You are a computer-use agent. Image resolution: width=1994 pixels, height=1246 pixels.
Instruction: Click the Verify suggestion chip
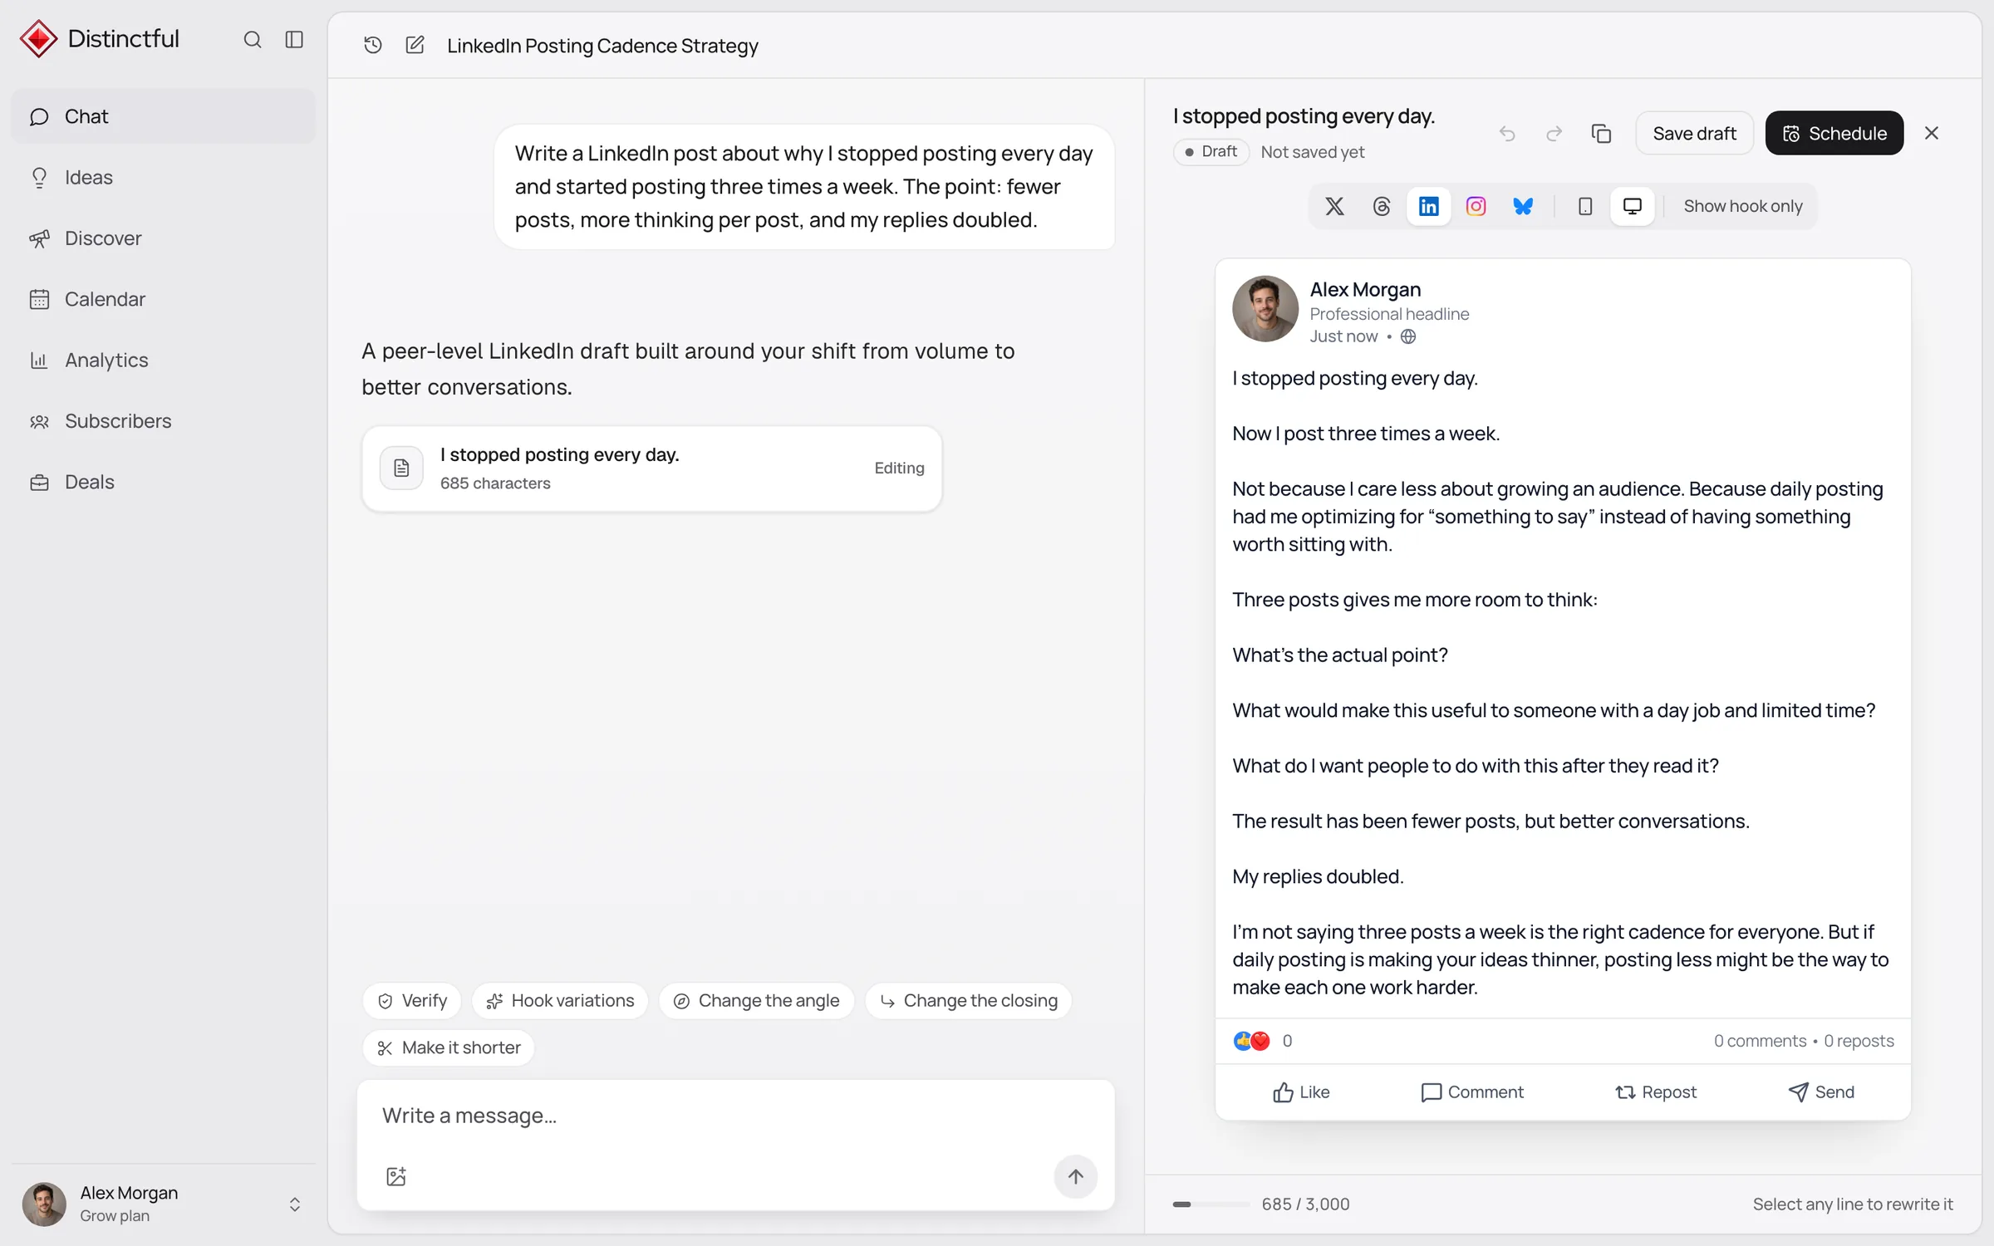click(412, 1000)
